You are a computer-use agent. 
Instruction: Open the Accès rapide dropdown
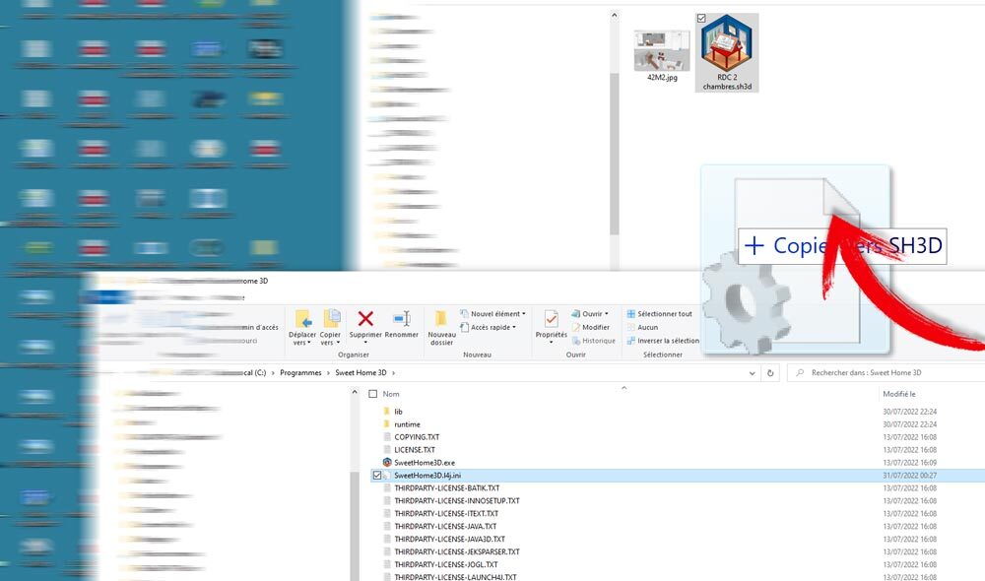pyautogui.click(x=489, y=327)
